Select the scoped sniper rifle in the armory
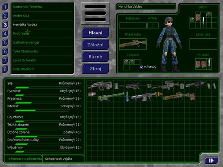Screen dimensions: 223x167 coord(165,85)
